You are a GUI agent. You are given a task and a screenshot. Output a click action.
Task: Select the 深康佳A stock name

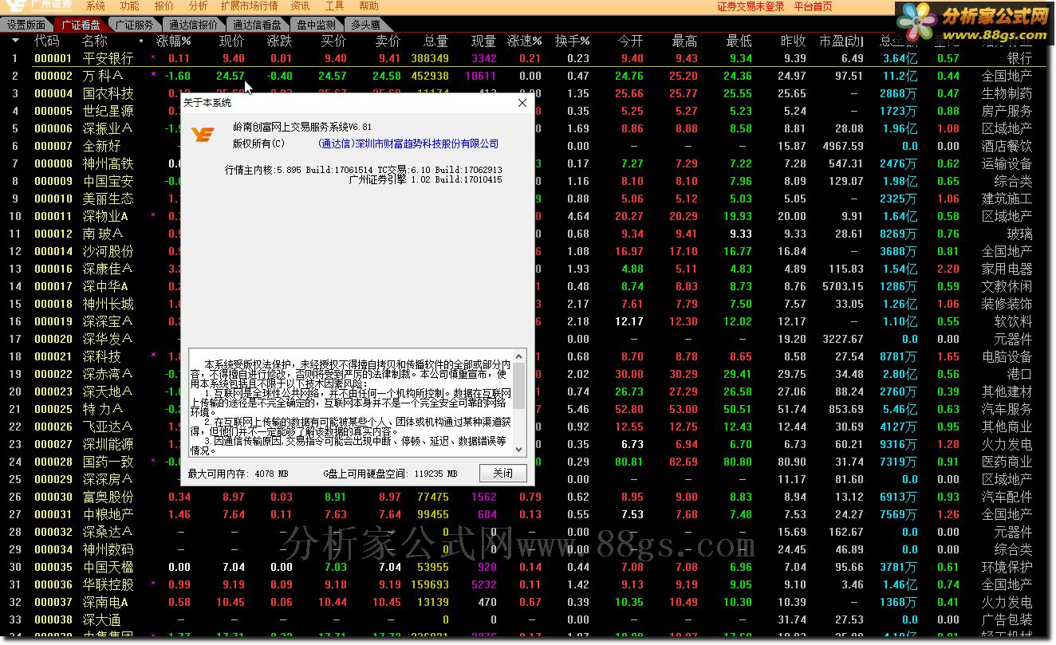coord(108,269)
